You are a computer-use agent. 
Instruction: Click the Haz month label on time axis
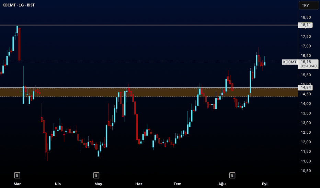pyautogui.click(x=139, y=184)
